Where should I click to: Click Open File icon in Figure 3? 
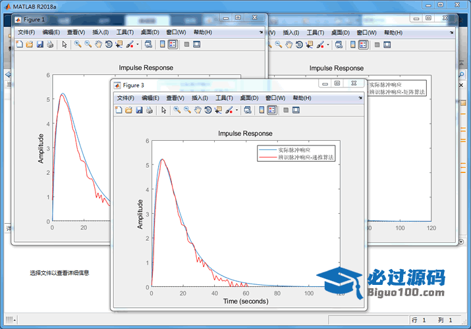click(x=128, y=110)
